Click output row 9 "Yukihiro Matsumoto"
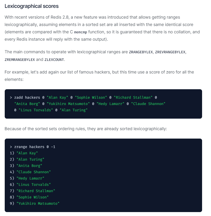Screen dimensions: 211x216 [x=38, y=203]
